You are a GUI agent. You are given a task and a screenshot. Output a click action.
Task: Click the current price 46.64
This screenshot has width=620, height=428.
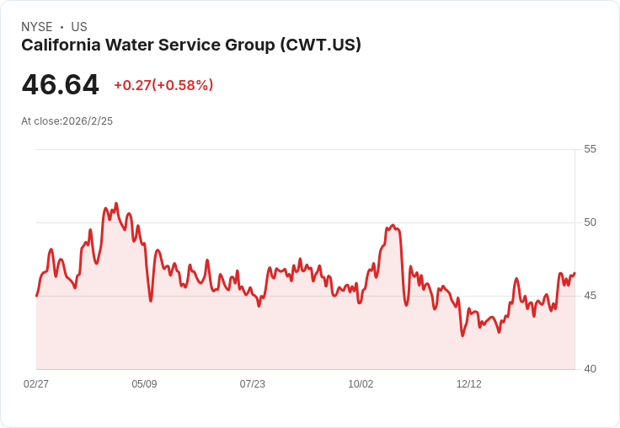coord(60,84)
